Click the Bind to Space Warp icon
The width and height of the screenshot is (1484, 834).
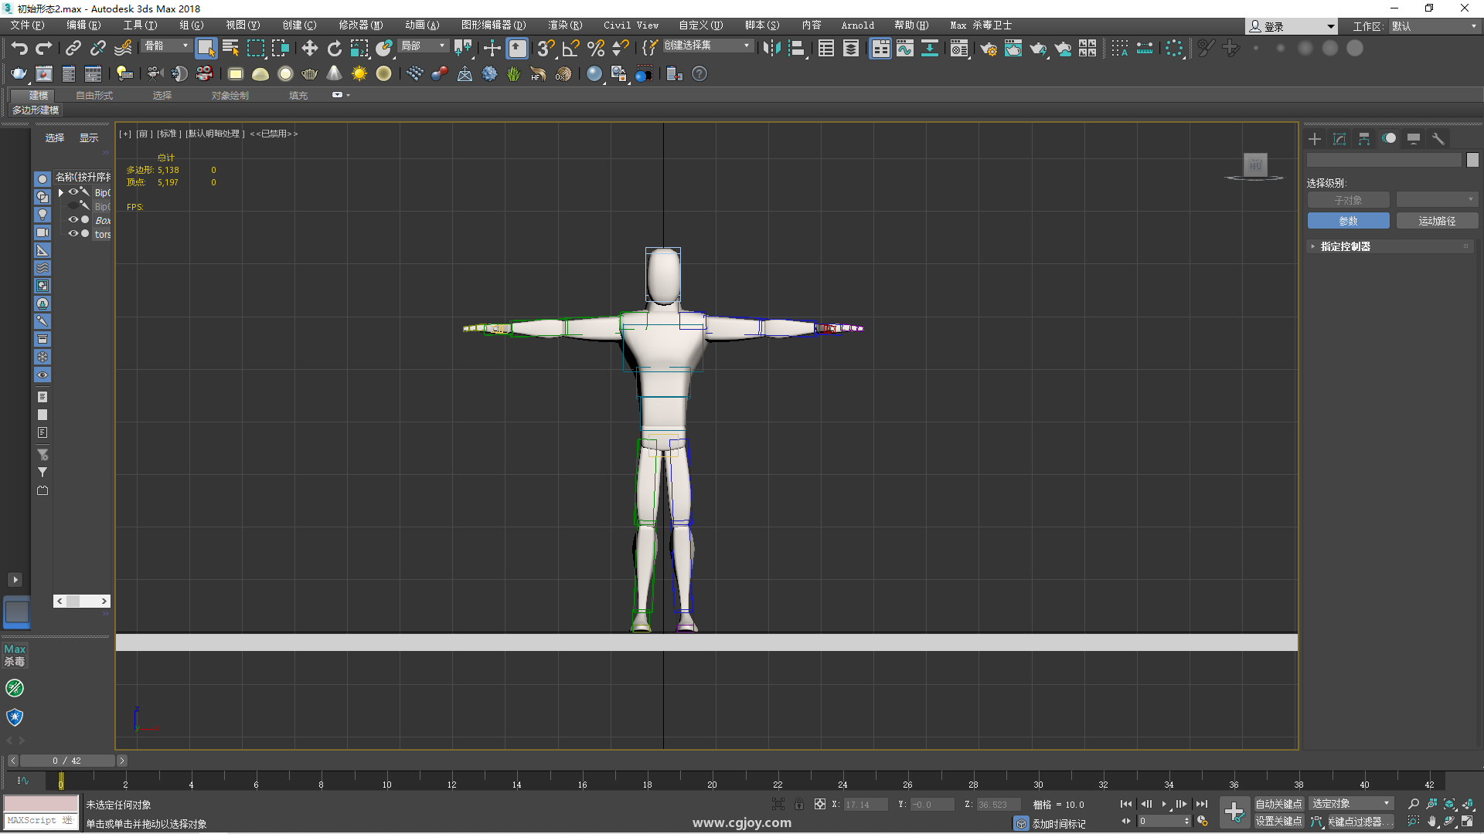123,49
